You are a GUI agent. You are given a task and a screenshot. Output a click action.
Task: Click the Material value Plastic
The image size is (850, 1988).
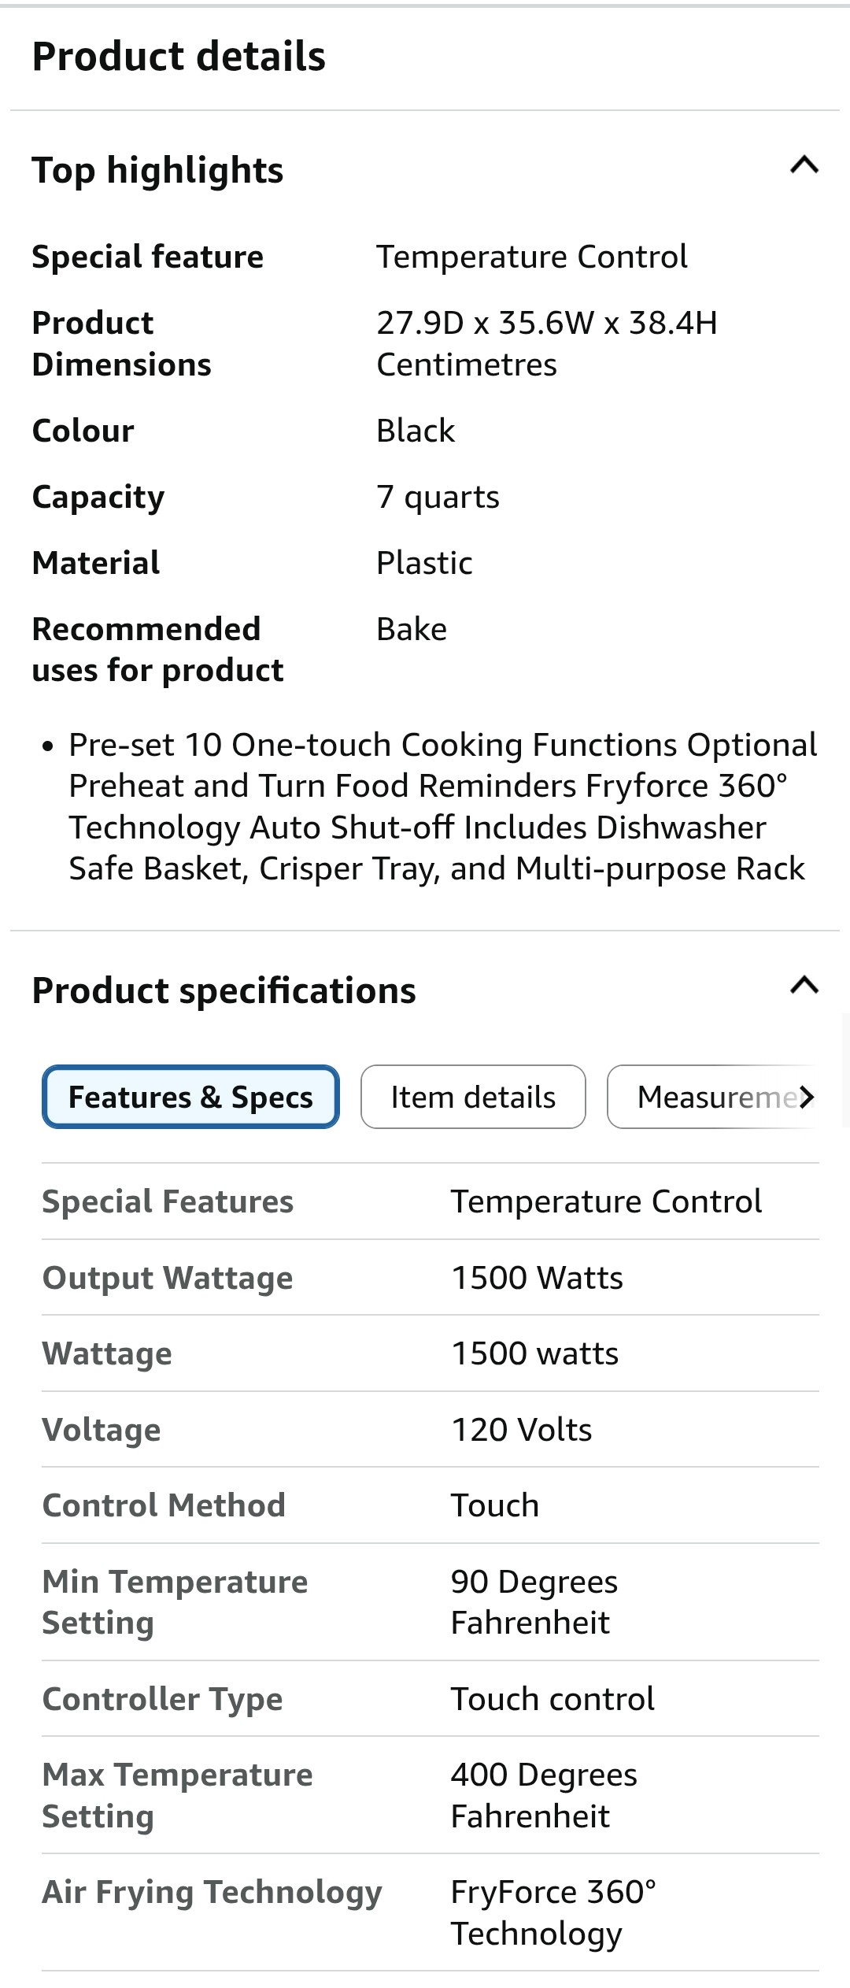pos(424,563)
